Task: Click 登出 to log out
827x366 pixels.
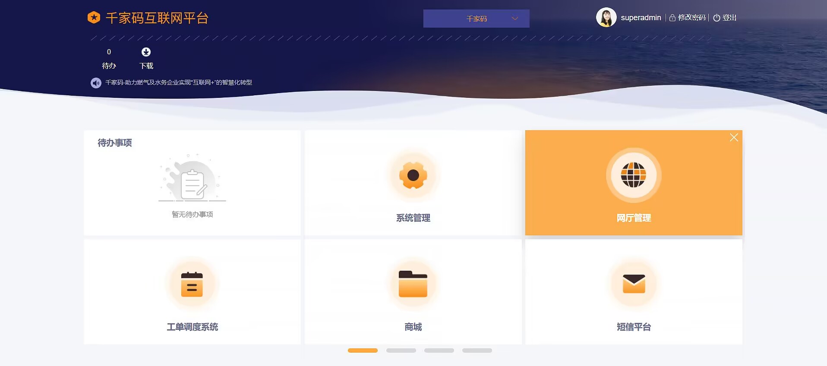Action: click(725, 18)
